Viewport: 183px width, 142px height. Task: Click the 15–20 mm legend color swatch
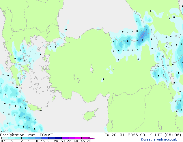[45, 138]
